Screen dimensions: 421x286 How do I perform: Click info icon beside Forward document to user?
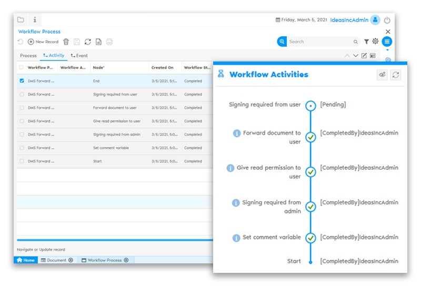[236, 134]
